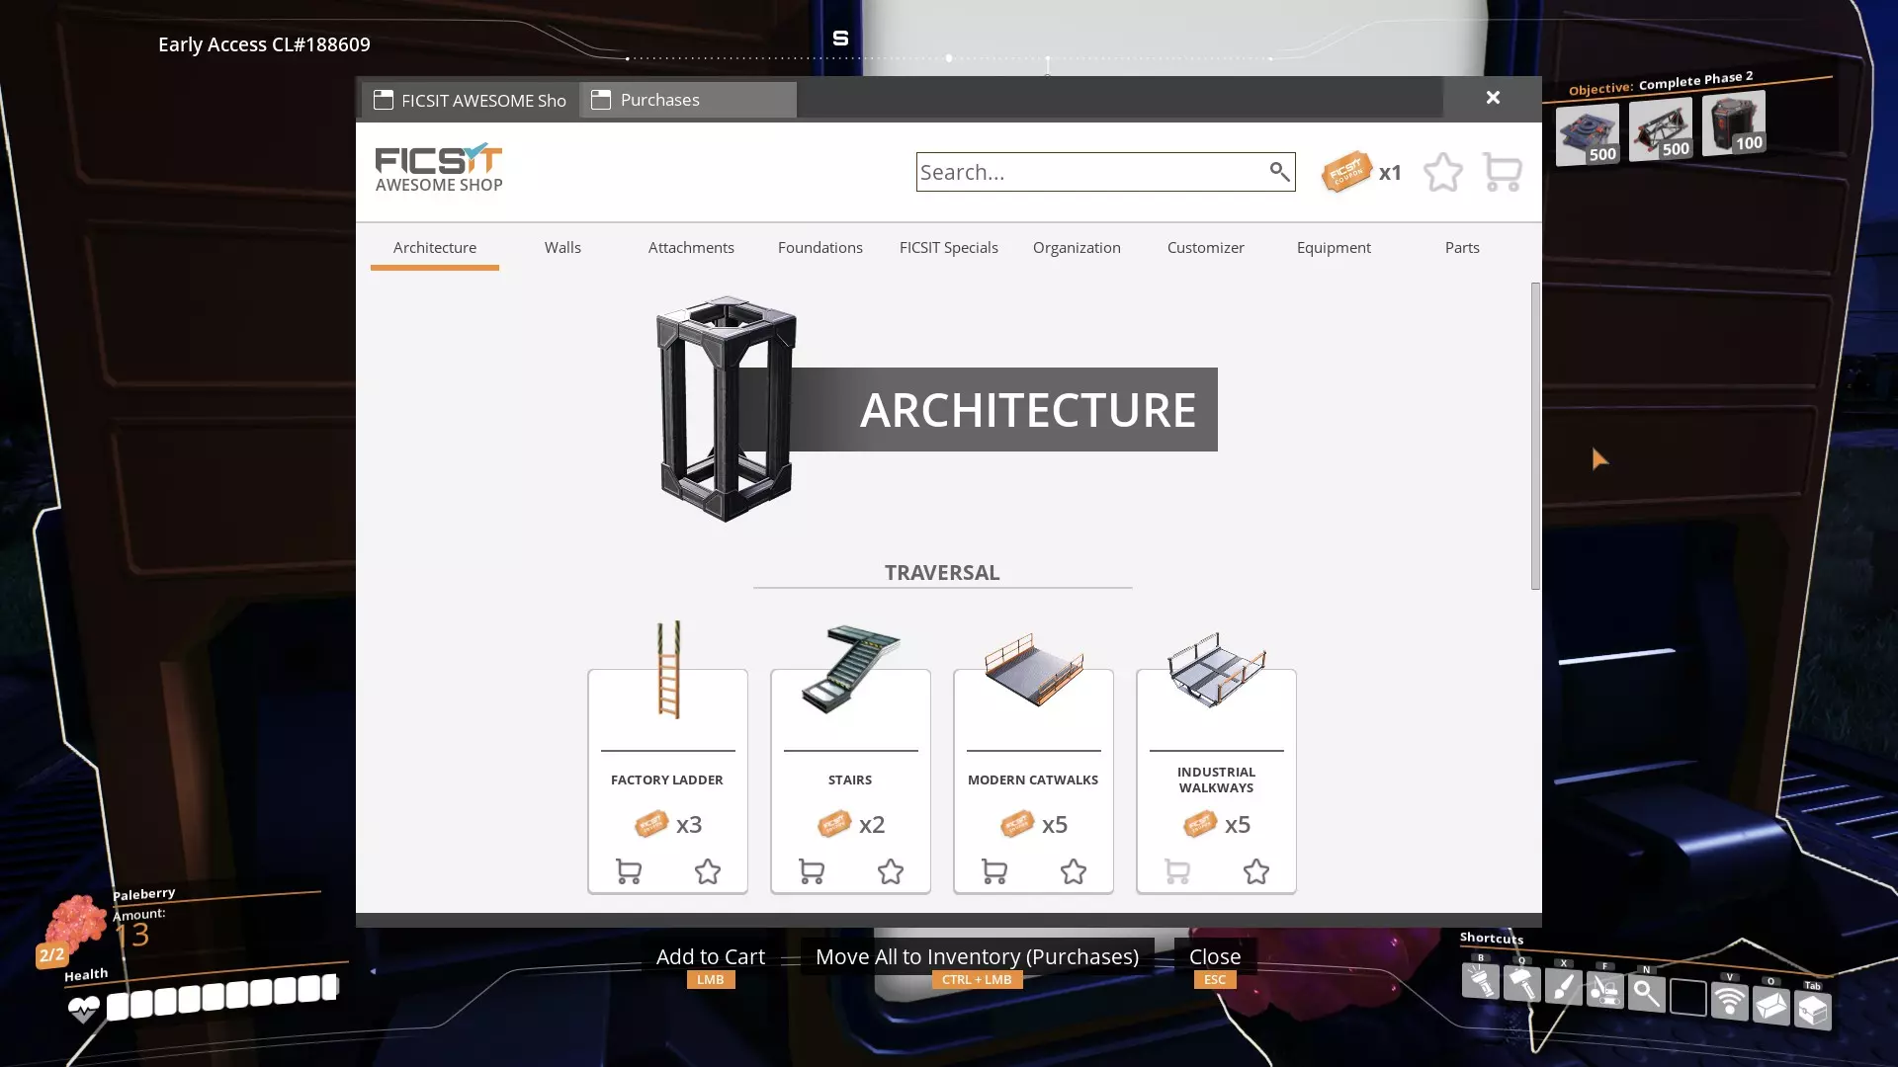
Task: Favorite the Factory Ladder item
Action: 708,871
